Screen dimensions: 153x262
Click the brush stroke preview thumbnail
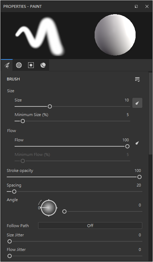tap(40, 36)
